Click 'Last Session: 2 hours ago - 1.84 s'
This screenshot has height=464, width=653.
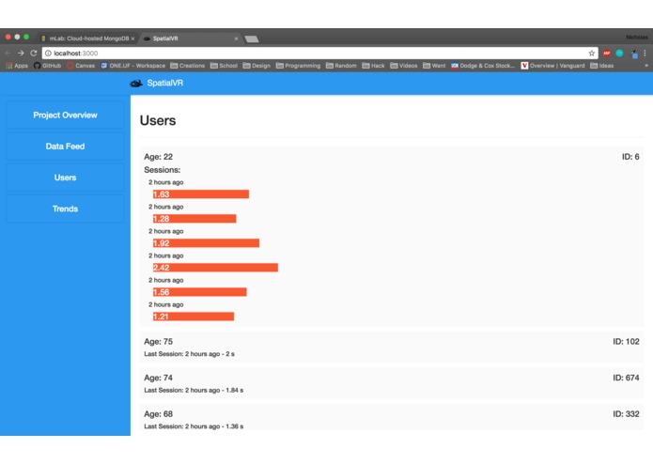pos(194,391)
